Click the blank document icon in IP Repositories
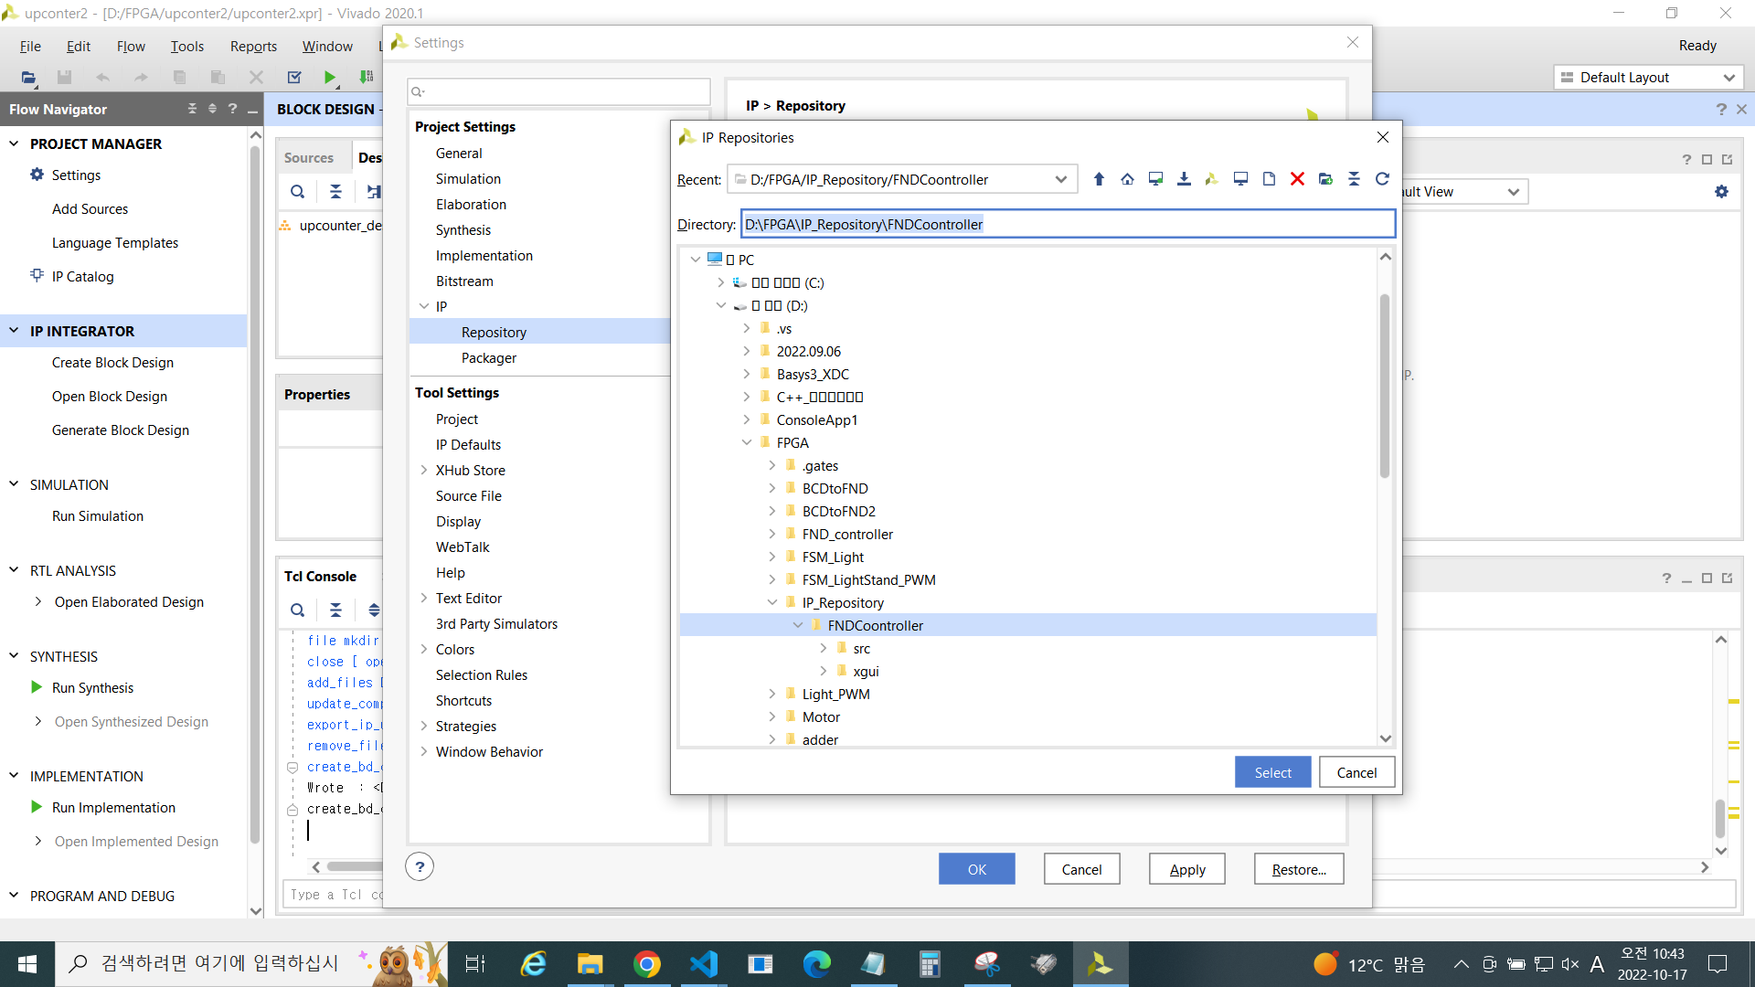 coord(1269,179)
